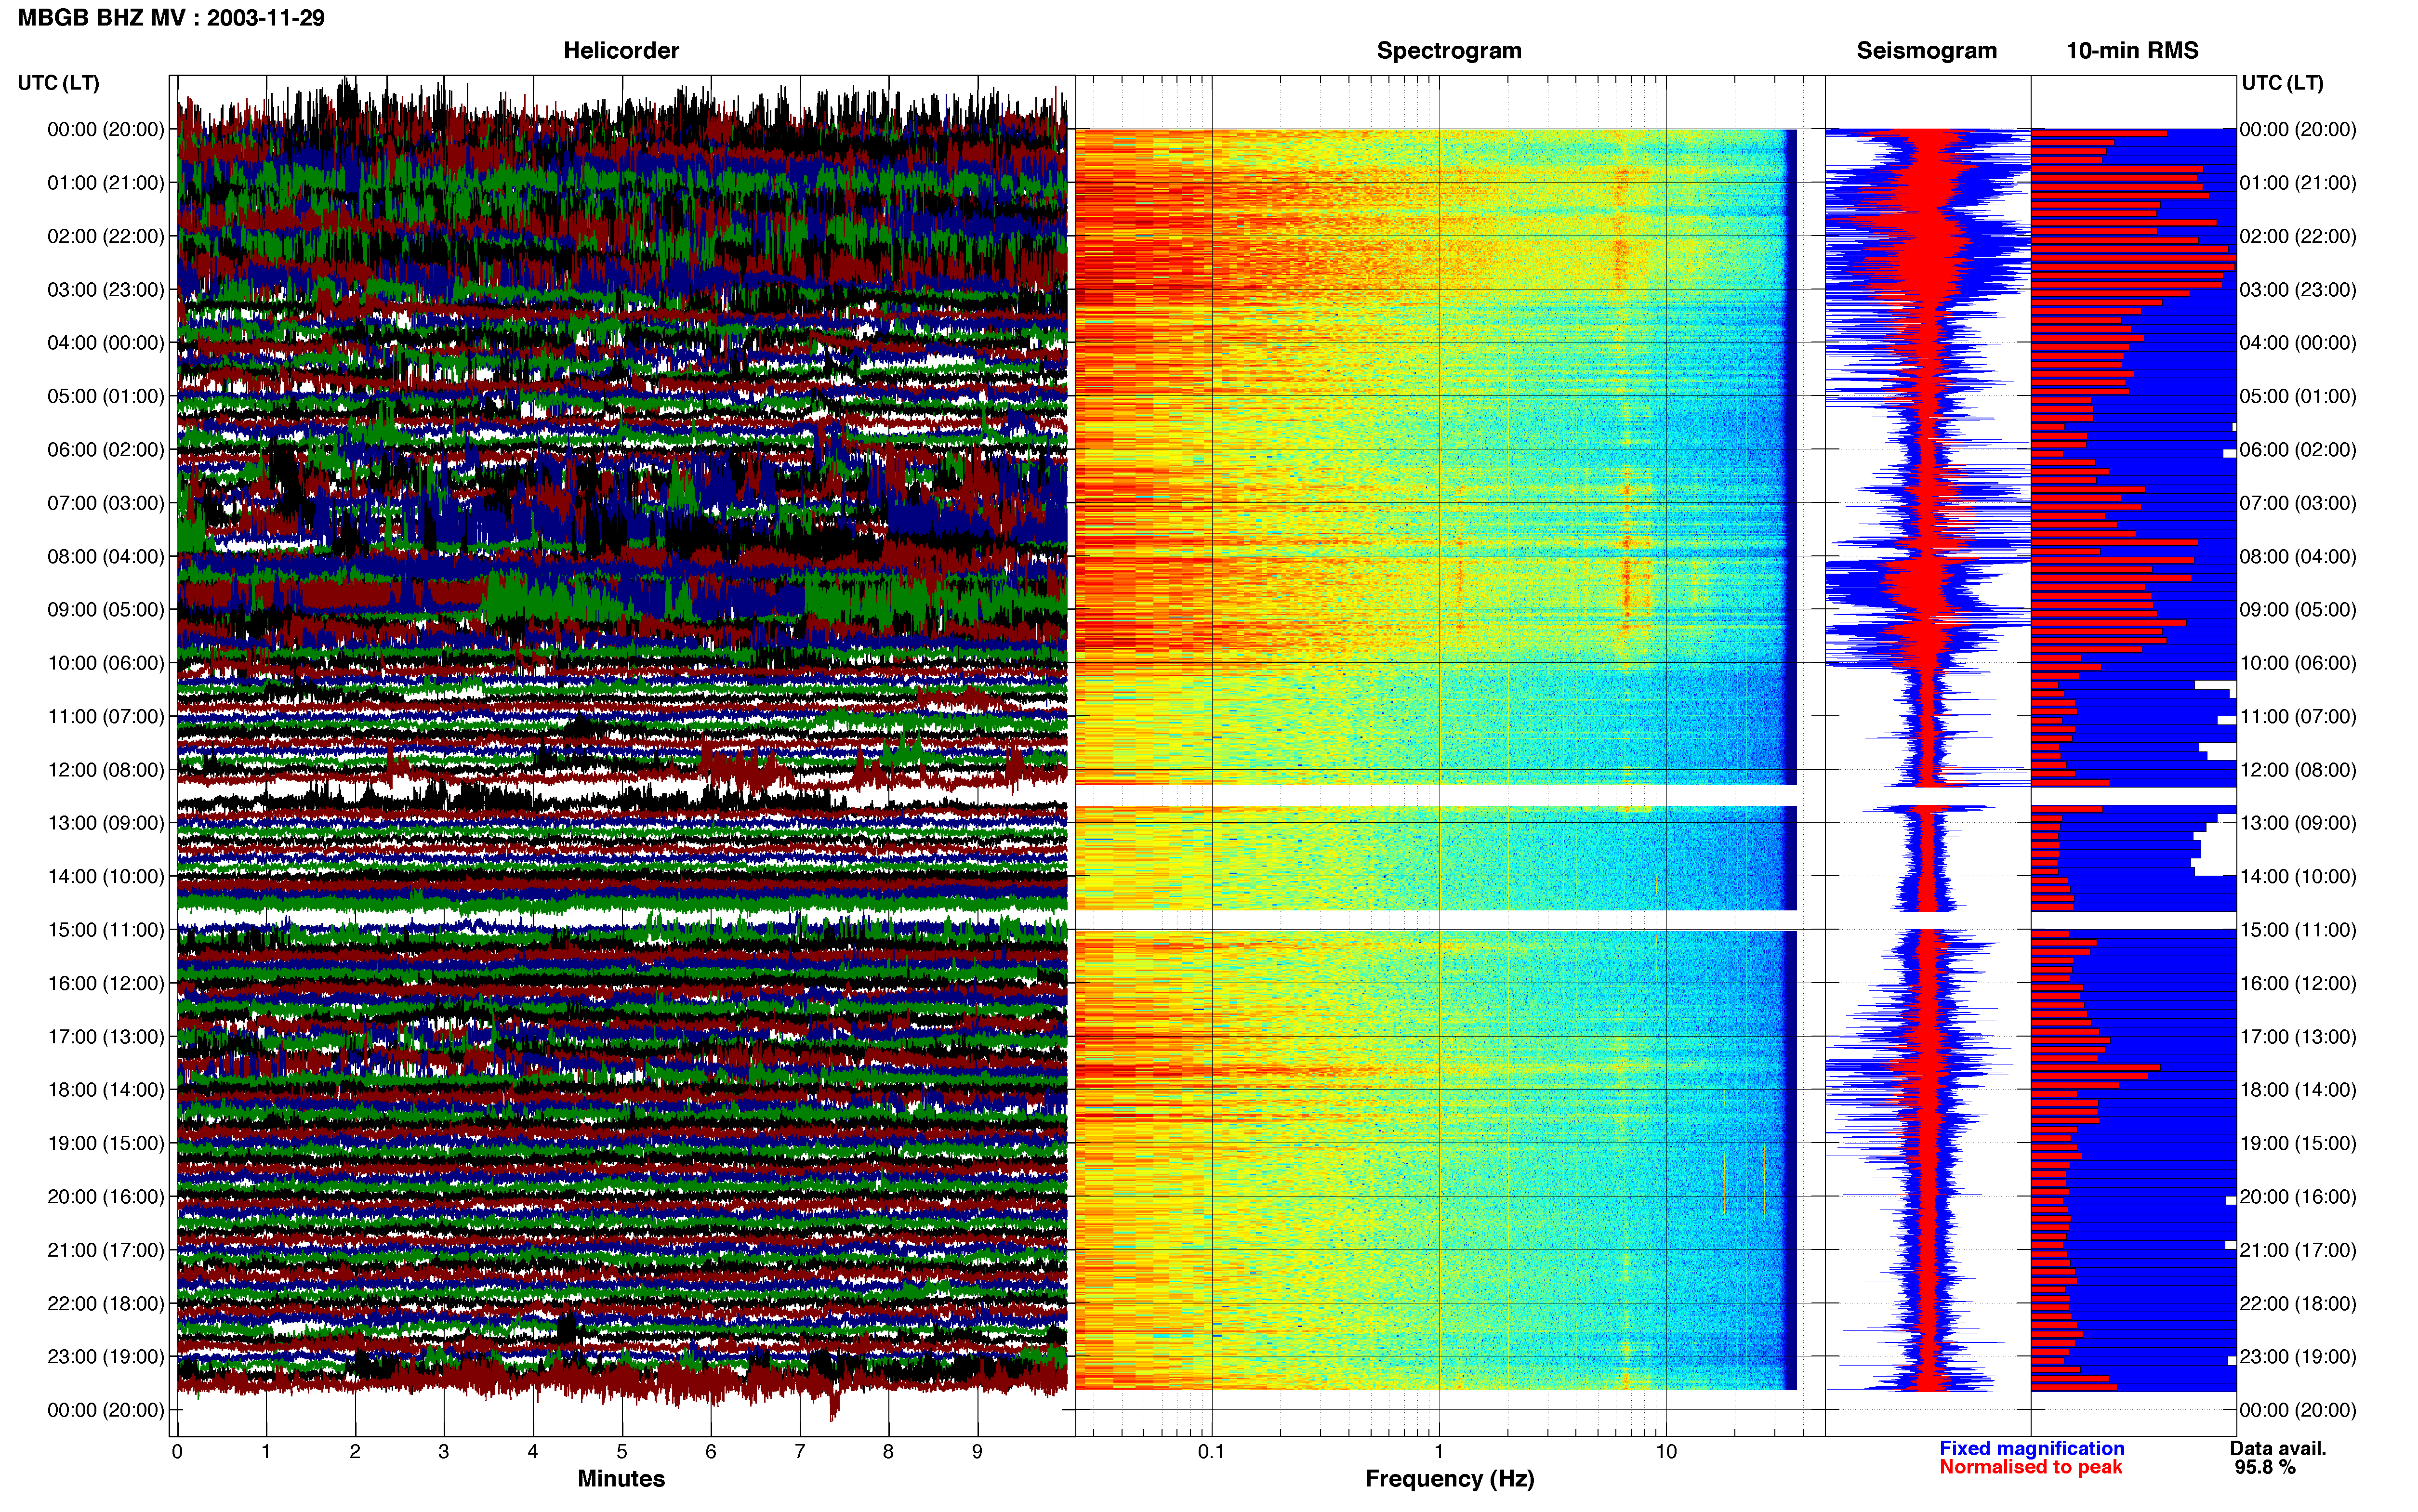Image resolution: width=2418 pixels, height=1512 pixels.
Task: Click Helicorder time label '06:00 (02:00)'
Action: [x=106, y=450]
